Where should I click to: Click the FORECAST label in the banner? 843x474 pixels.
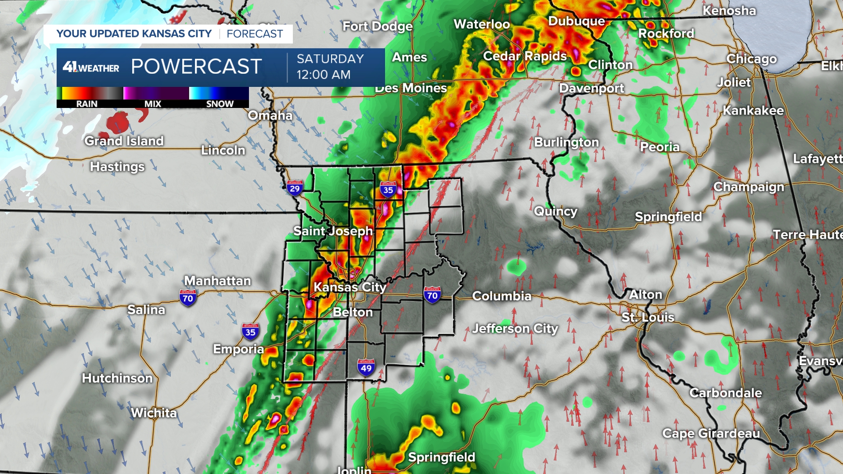click(x=255, y=34)
